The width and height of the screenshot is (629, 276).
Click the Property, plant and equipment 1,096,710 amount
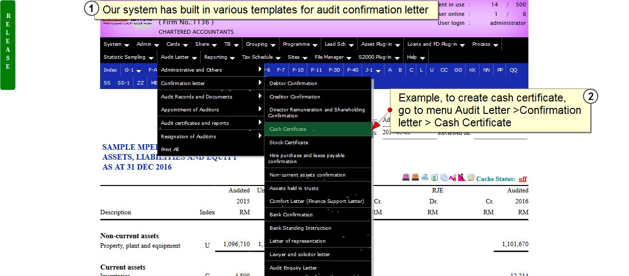click(x=237, y=244)
